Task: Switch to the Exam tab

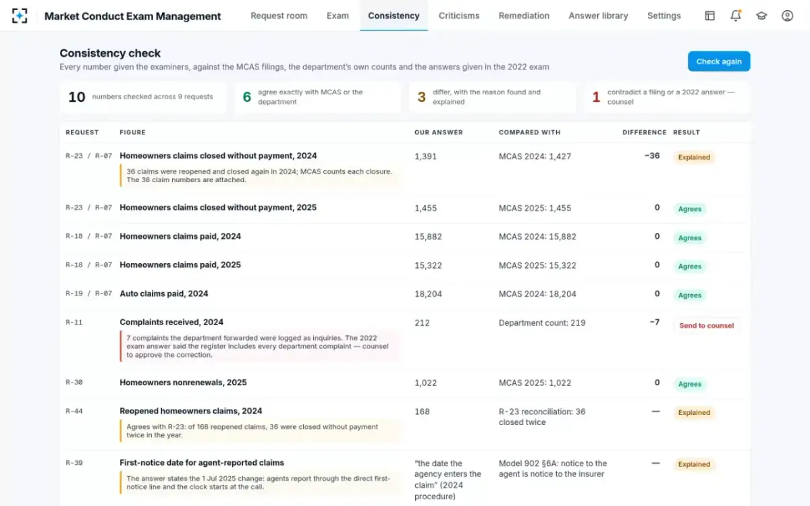Action: click(337, 16)
